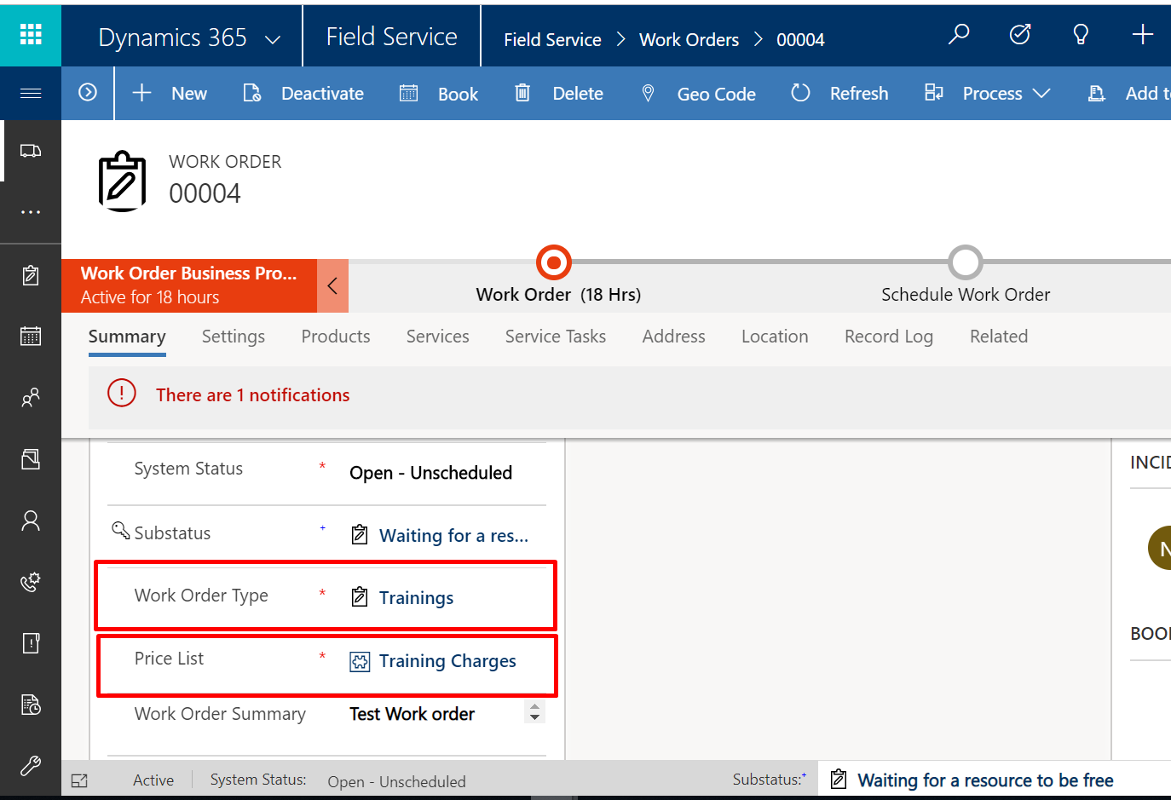Screen dimensions: 1171x800
Task: Expand the Dynamics 365 dropdown chevron
Action: [273, 40]
